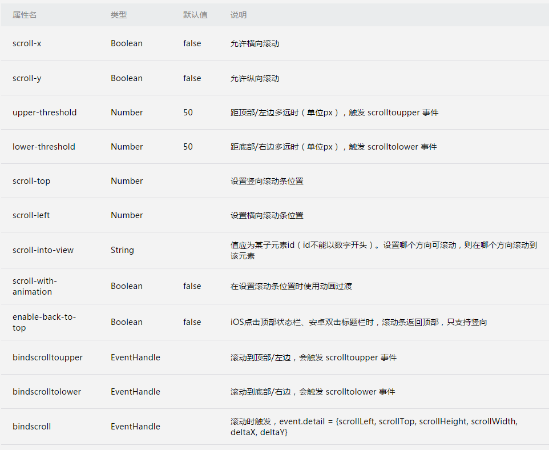Click the upper-threshold property name
Screen dimensions: 549x450
pyautogui.click(x=45, y=112)
